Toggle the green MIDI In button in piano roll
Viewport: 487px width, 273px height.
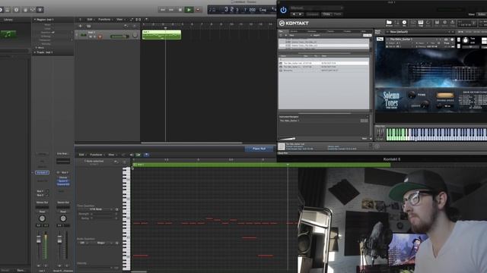tap(138, 155)
